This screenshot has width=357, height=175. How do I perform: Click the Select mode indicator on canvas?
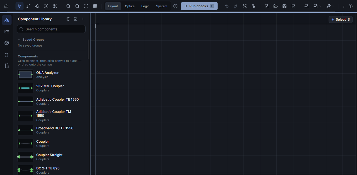341,20
